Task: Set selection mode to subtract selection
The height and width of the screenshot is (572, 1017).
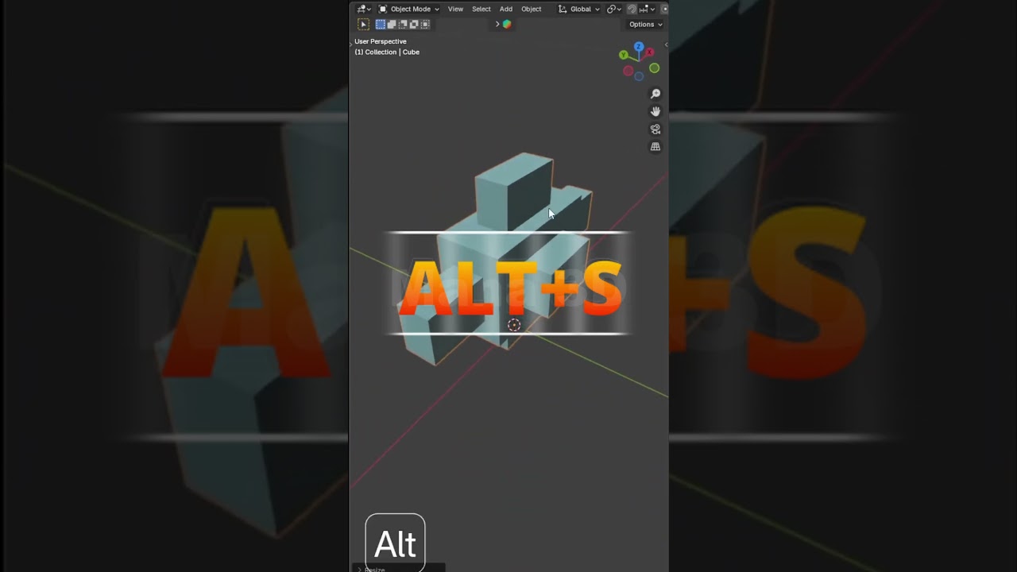Action: click(x=403, y=25)
